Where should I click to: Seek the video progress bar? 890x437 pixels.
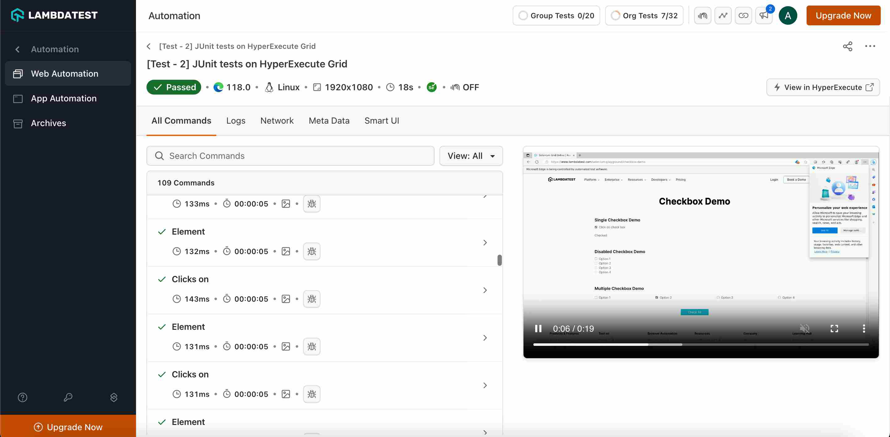(701, 344)
